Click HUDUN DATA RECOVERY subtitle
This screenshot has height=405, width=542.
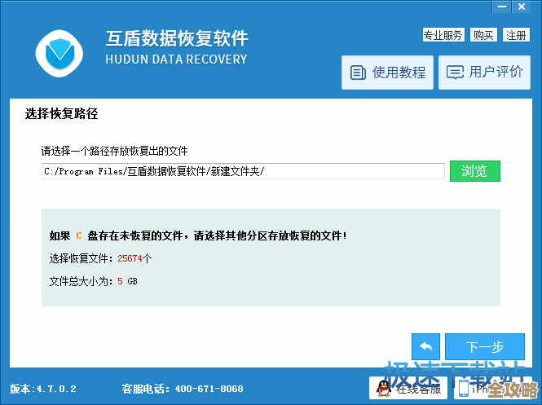176,59
